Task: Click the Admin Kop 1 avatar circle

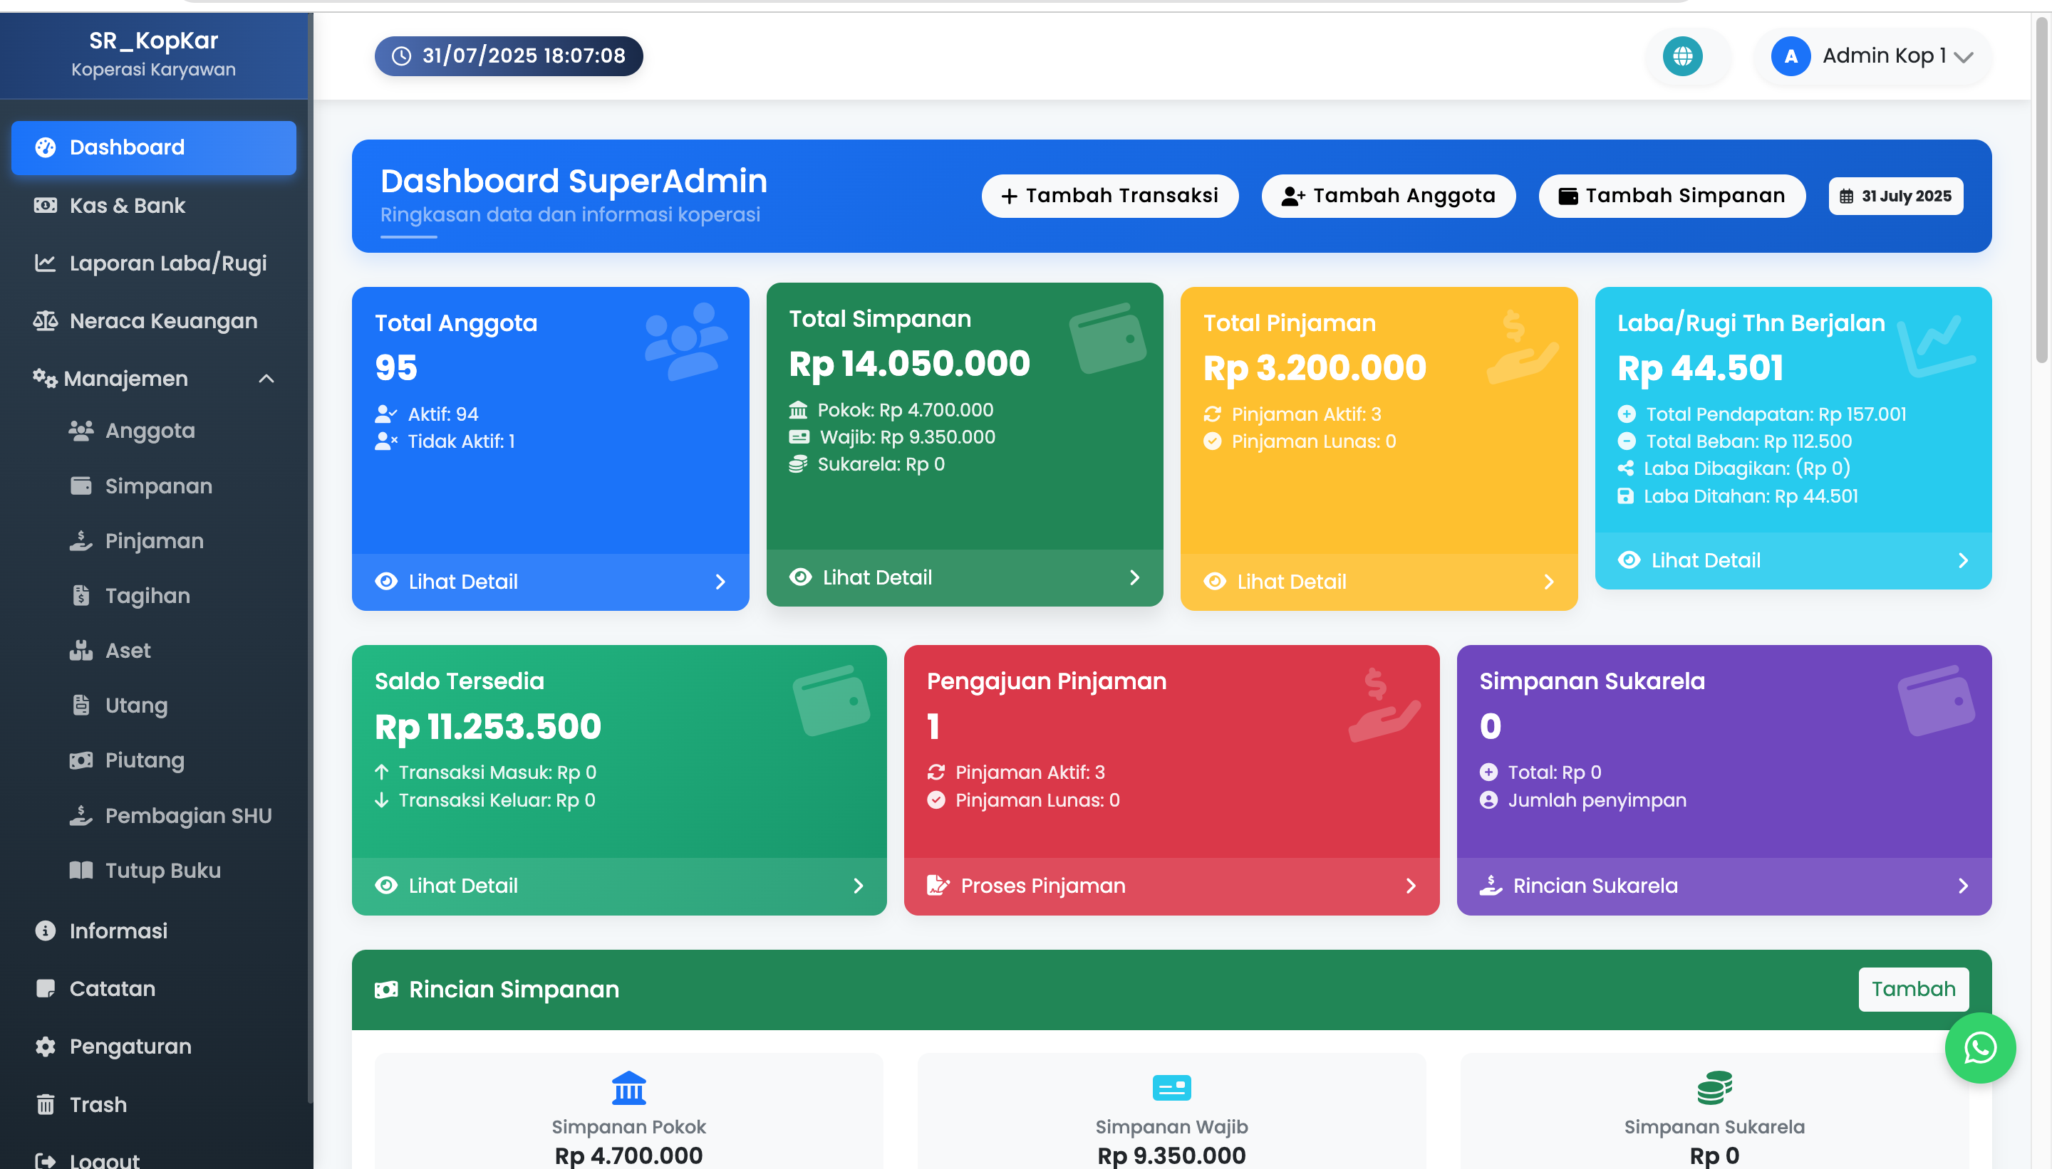Action: click(x=1790, y=56)
